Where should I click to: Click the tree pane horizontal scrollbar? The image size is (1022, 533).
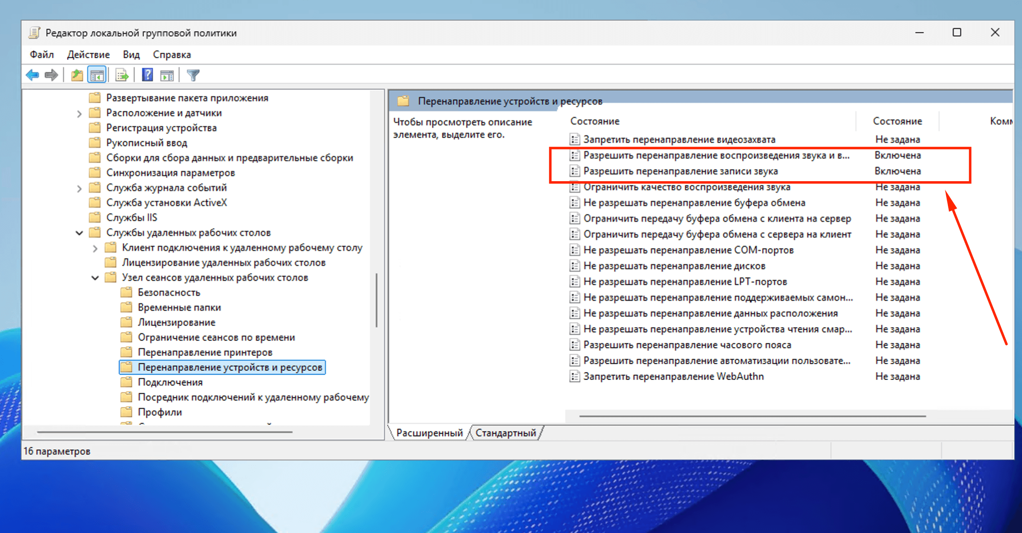[165, 432]
